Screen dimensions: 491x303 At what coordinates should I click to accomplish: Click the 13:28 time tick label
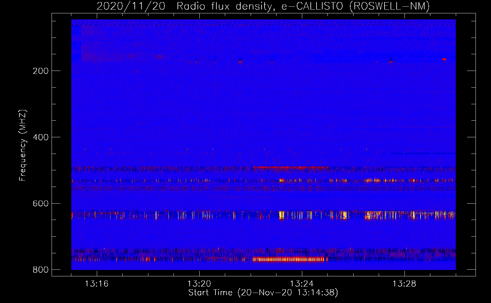[404, 284]
